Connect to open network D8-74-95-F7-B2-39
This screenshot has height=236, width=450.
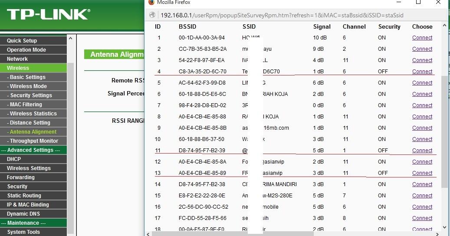422,151
